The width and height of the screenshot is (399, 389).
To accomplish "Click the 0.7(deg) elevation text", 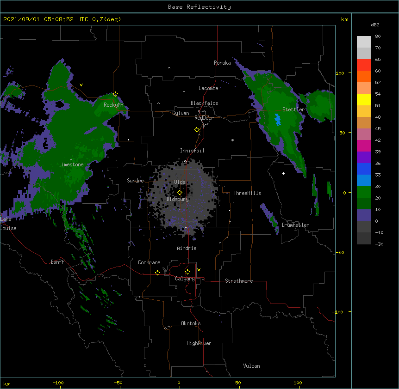I will point(106,19).
